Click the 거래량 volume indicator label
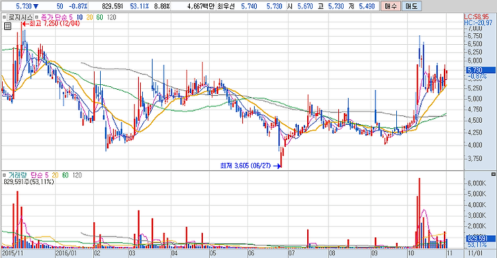Image resolution: width=497 pixels, height=258 pixels. (18, 175)
